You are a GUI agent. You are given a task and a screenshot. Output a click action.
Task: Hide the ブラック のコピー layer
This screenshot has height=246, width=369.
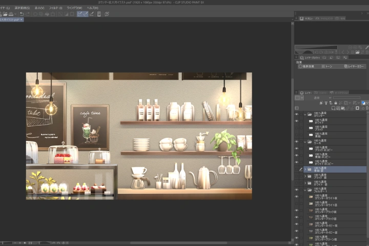pos(297,149)
